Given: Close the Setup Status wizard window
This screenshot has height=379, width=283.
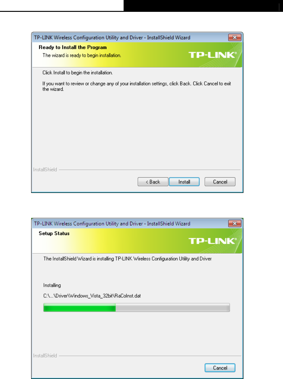Looking at the screenshot, I should (235, 223).
